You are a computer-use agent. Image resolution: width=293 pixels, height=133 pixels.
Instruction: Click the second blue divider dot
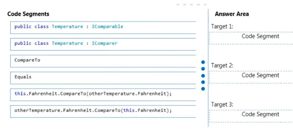tap(203, 69)
